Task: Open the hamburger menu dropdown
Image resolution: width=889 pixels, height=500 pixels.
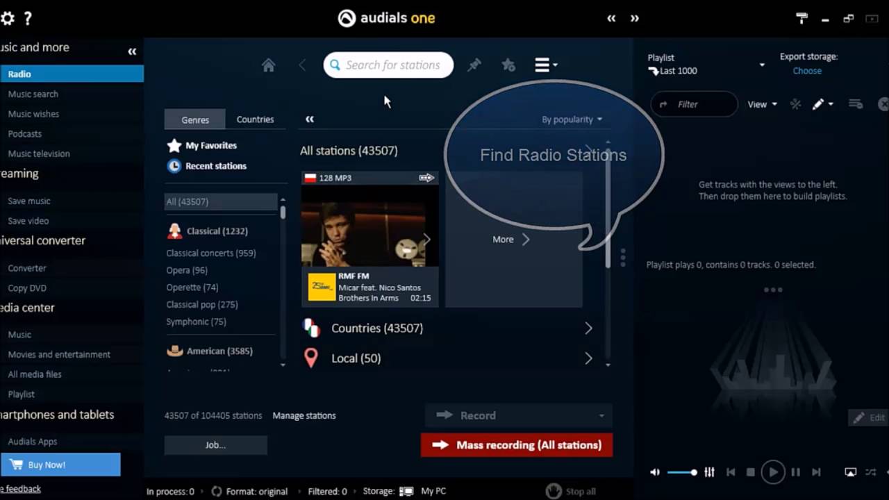Action: 546,65
